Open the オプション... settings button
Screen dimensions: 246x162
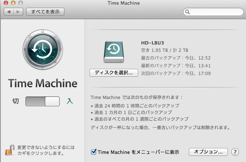tap(208, 152)
